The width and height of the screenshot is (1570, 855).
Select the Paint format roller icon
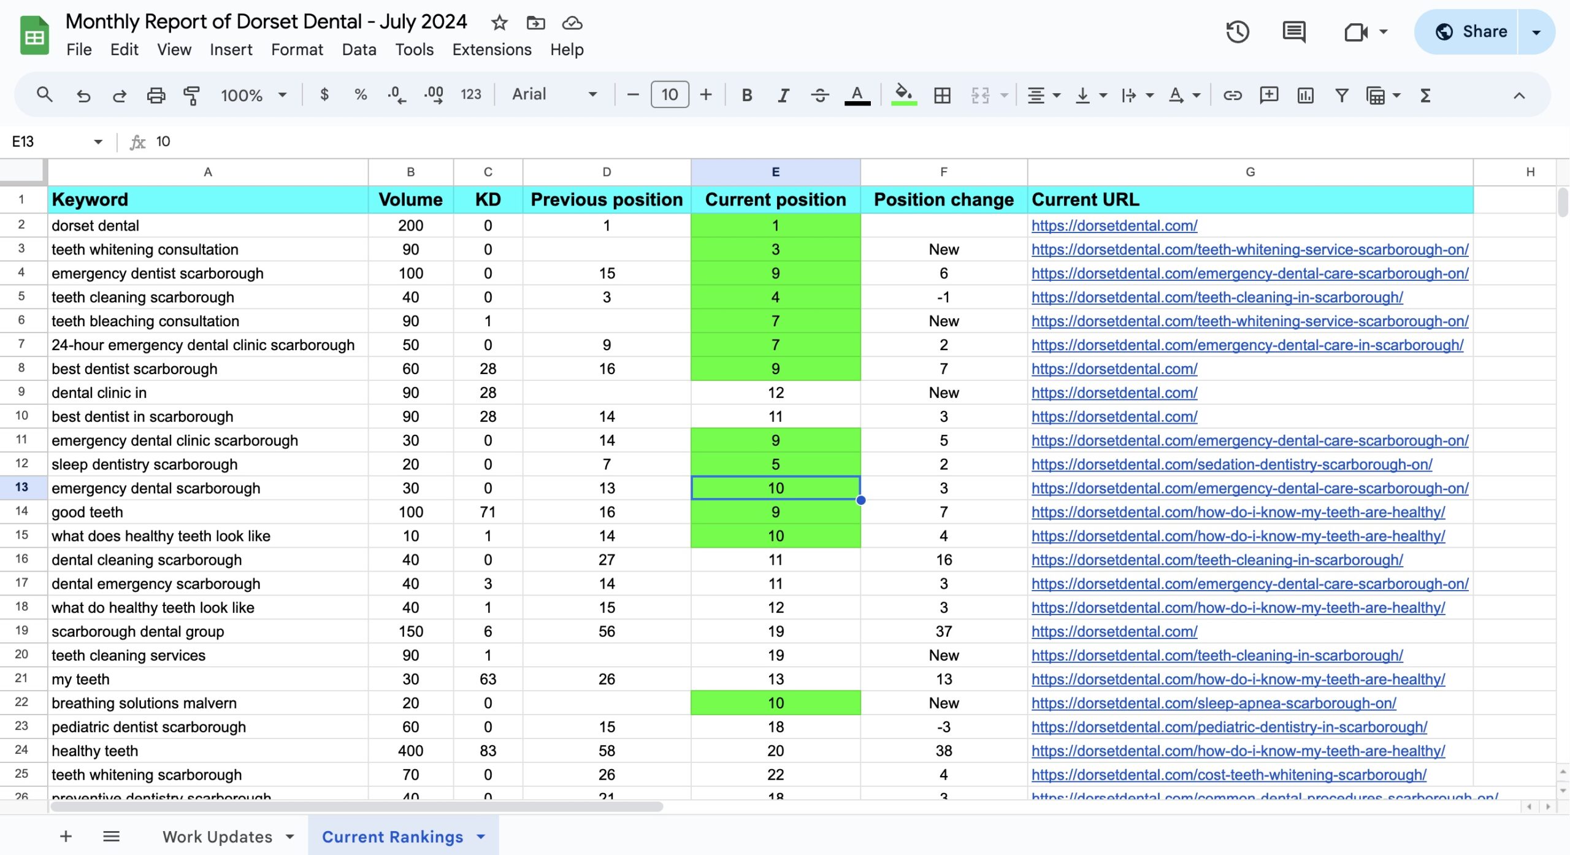point(192,95)
